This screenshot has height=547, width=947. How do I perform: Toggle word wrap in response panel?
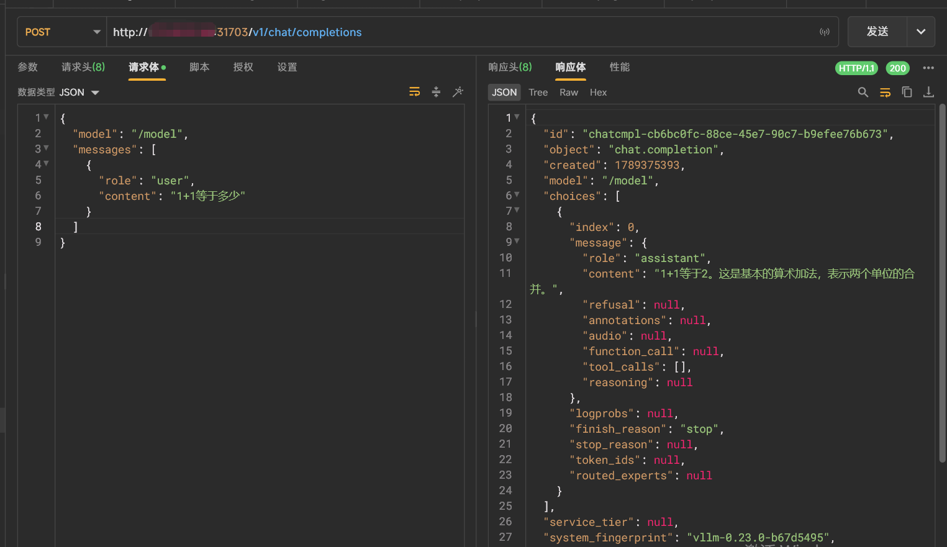coord(886,92)
